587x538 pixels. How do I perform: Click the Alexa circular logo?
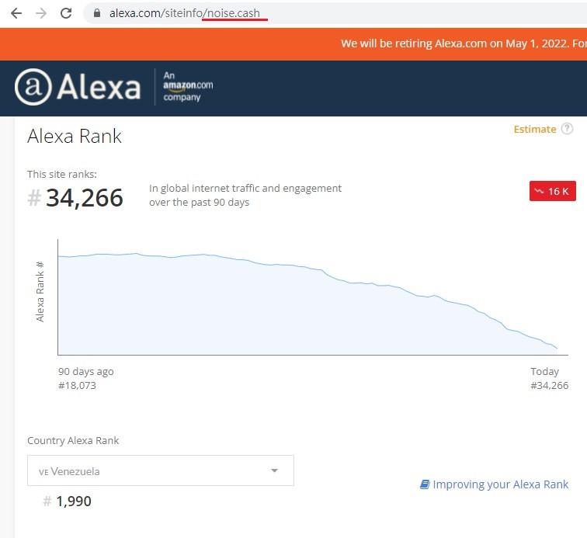[x=33, y=87]
